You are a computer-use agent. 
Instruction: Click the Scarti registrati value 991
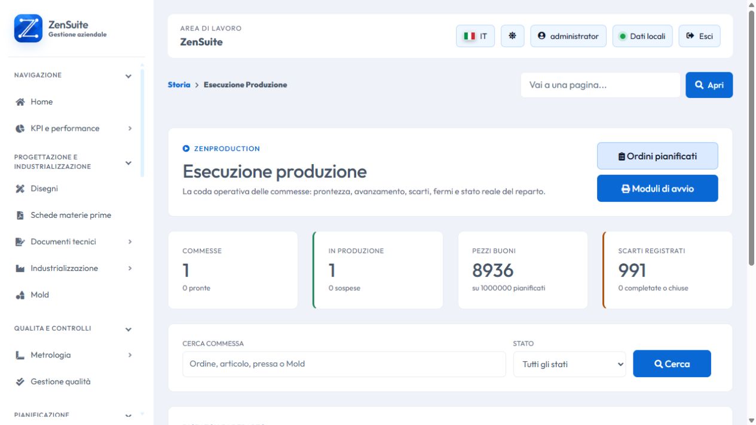(x=632, y=270)
